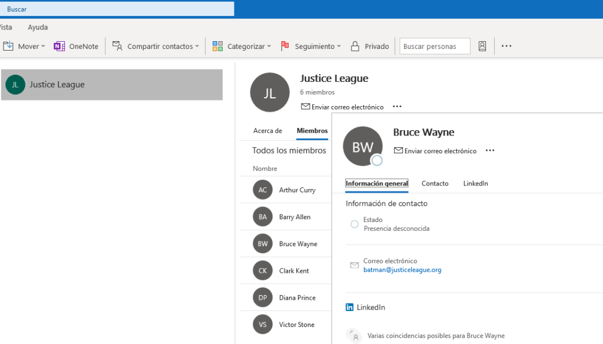The image size is (603, 344).
Task: Click Diana Prince's DP avatar
Action: point(263,297)
